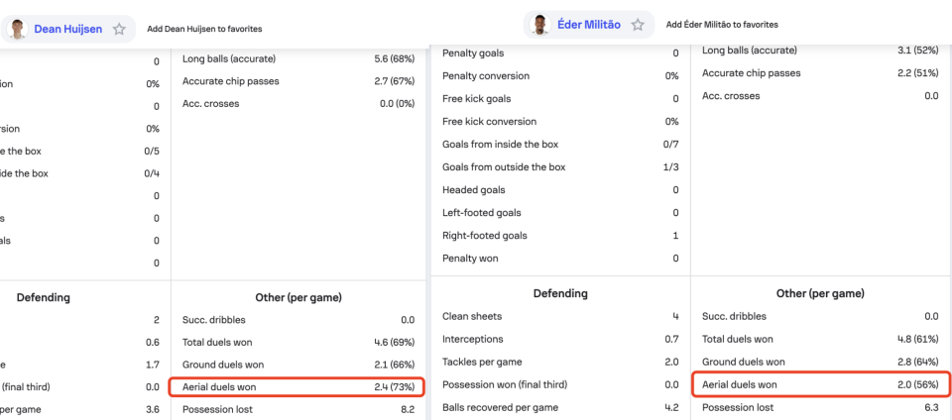The height and width of the screenshot is (420, 952).
Task: Click 'Other (per game)' header in Militão's panel
Action: [x=820, y=293]
